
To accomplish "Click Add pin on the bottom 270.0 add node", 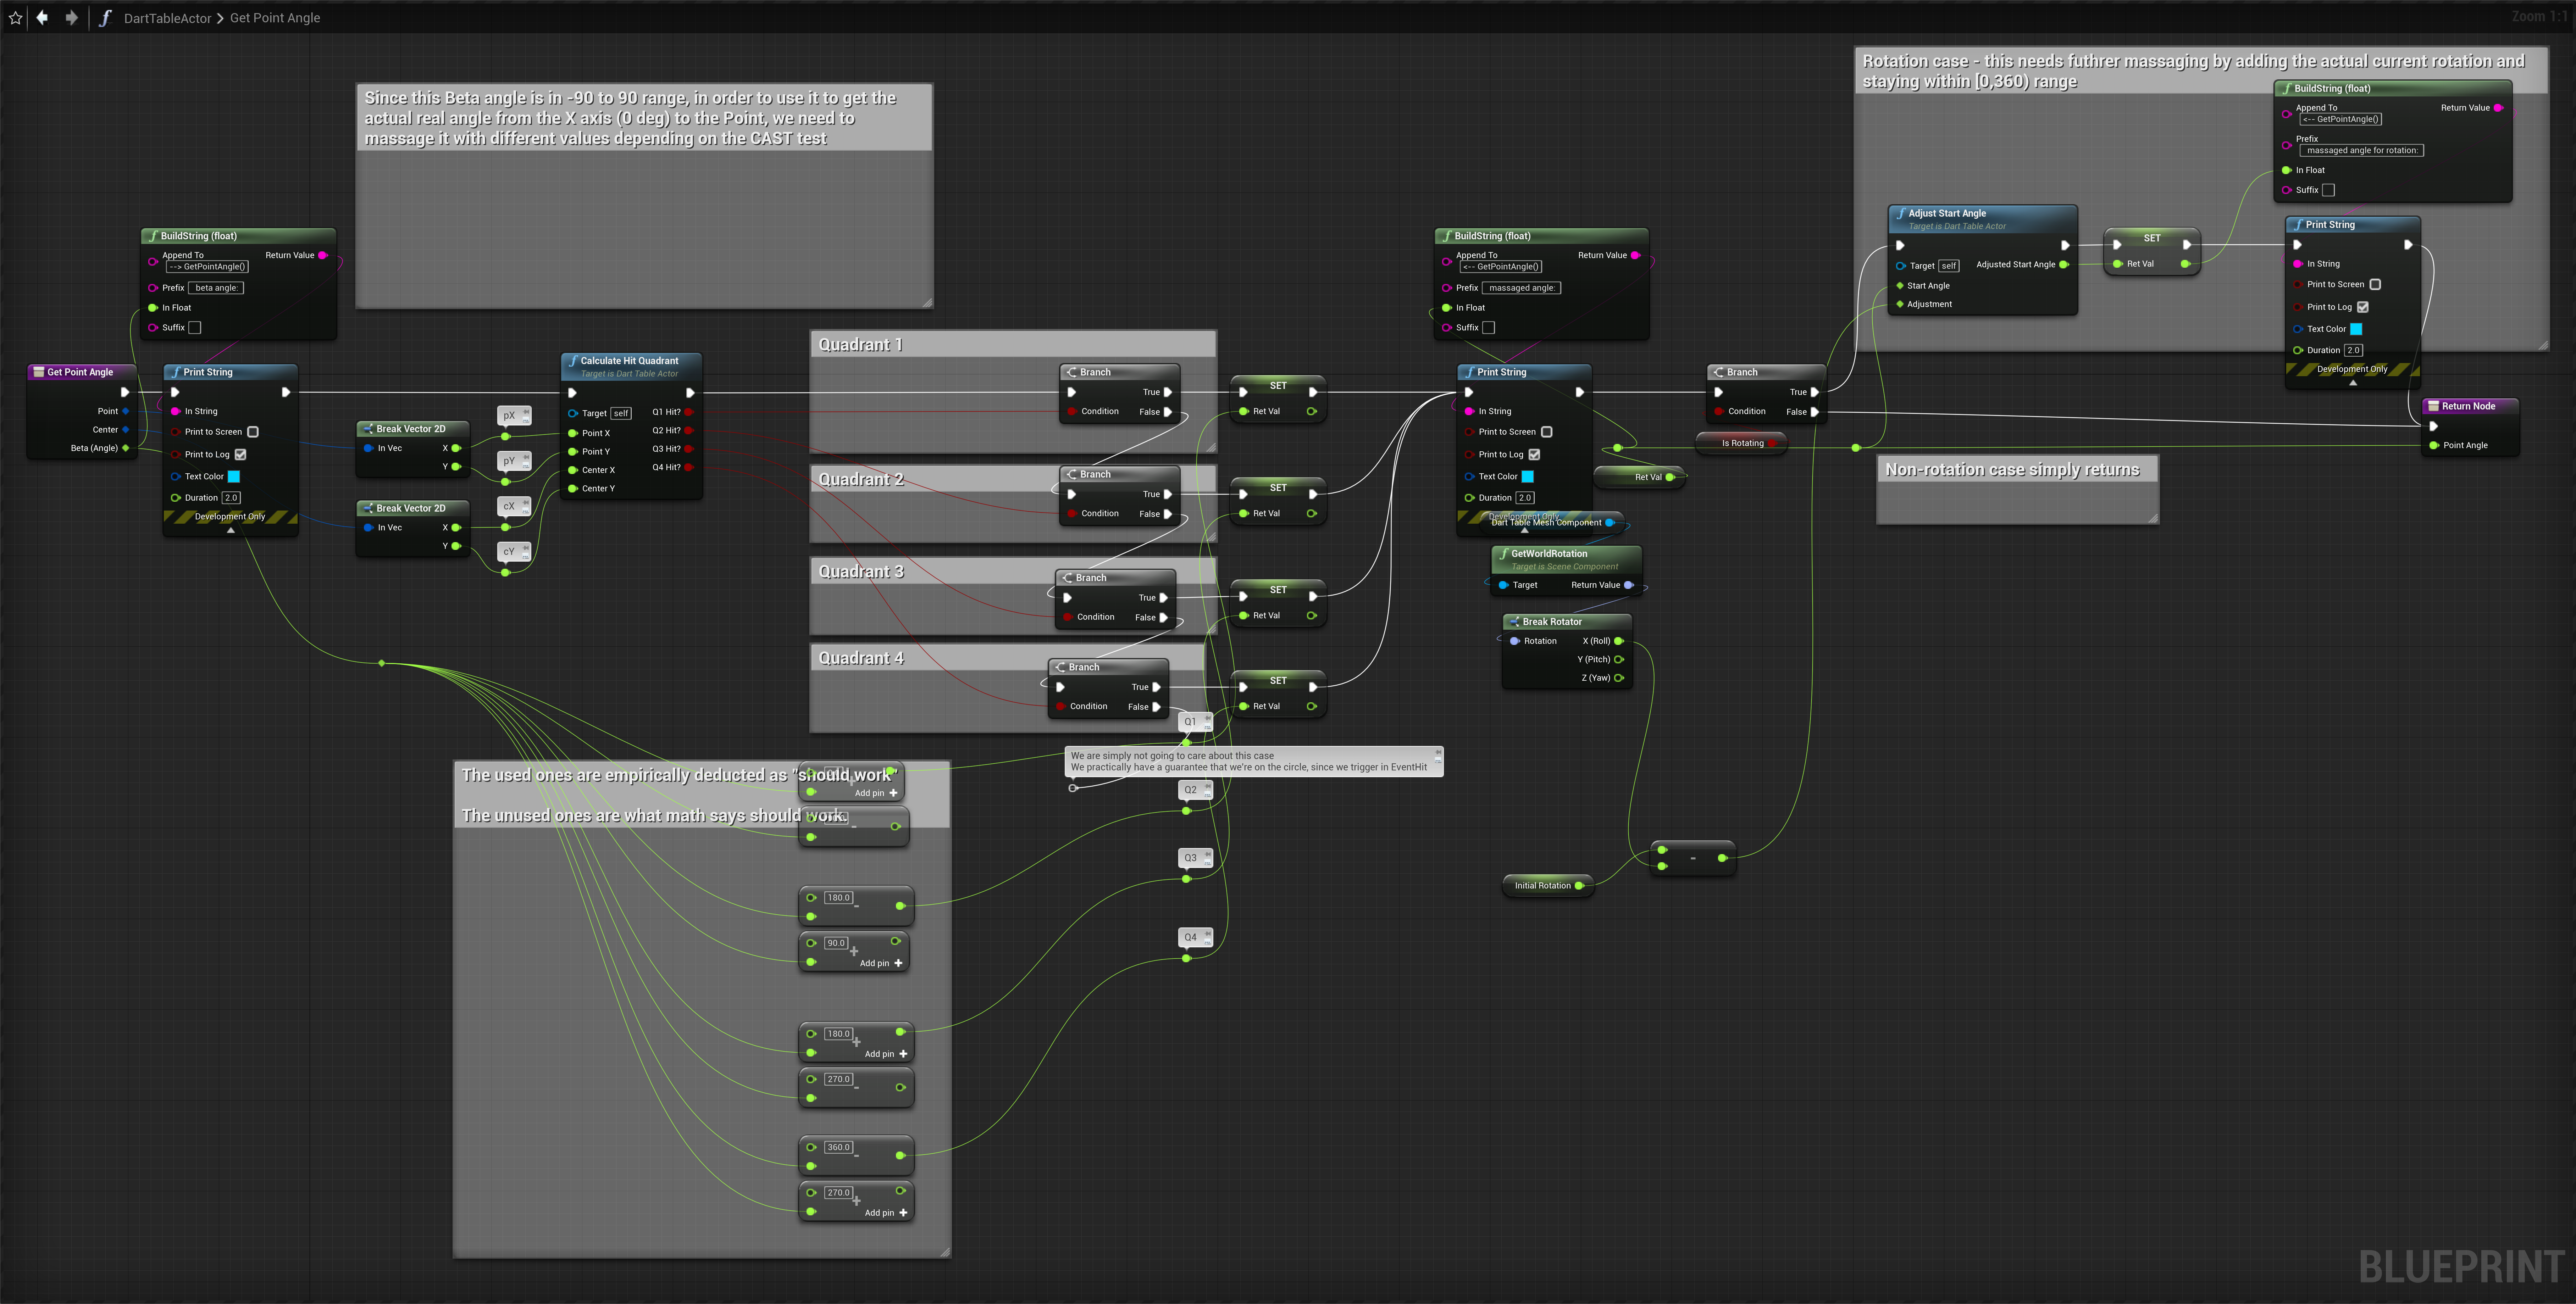I will (886, 1213).
